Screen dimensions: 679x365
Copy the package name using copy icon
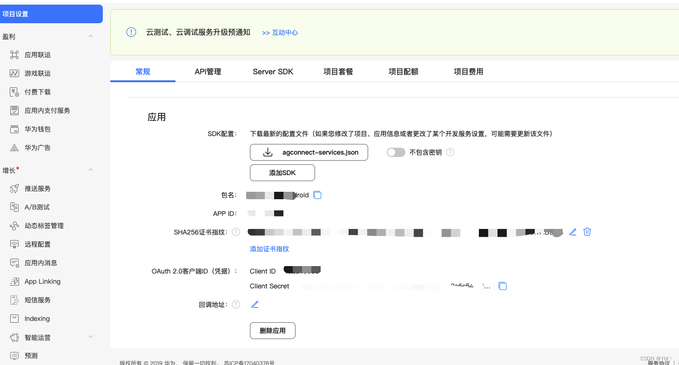[x=317, y=195]
